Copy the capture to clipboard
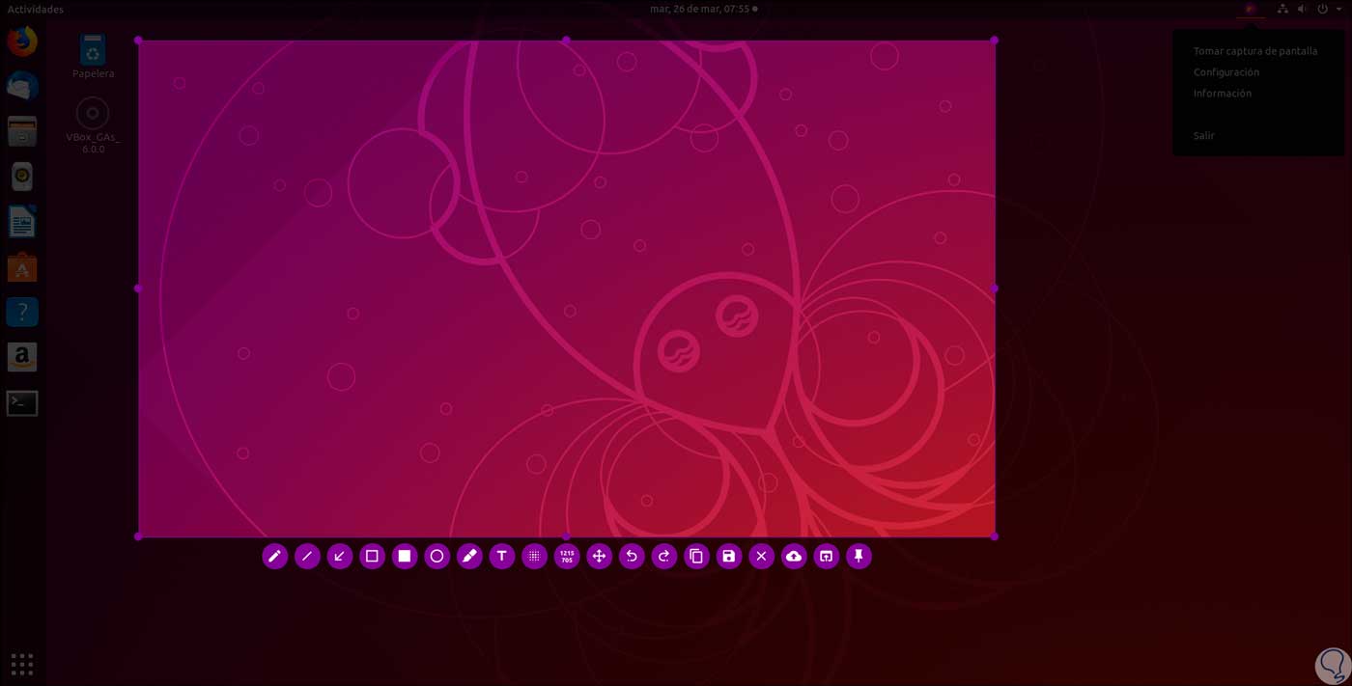The height and width of the screenshot is (686, 1352). (x=696, y=556)
